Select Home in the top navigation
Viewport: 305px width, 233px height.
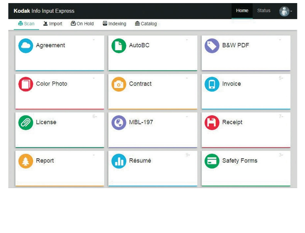pyautogui.click(x=242, y=11)
